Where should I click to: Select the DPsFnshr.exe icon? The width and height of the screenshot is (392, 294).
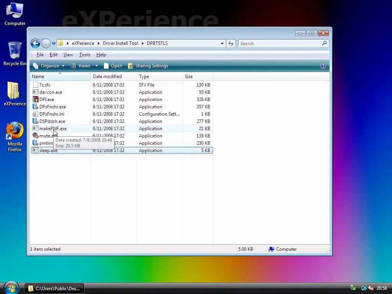coord(36,106)
